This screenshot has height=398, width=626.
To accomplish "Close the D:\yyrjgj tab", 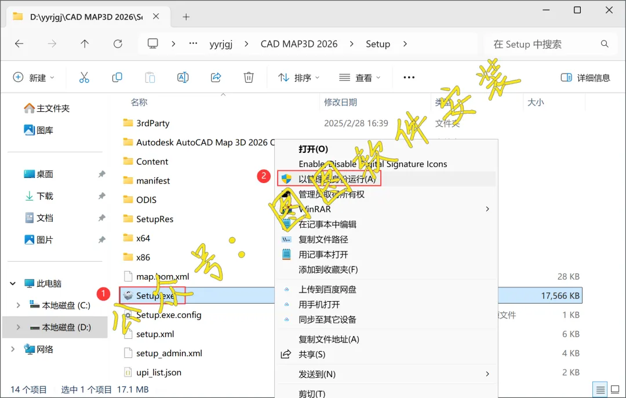I will point(156,16).
